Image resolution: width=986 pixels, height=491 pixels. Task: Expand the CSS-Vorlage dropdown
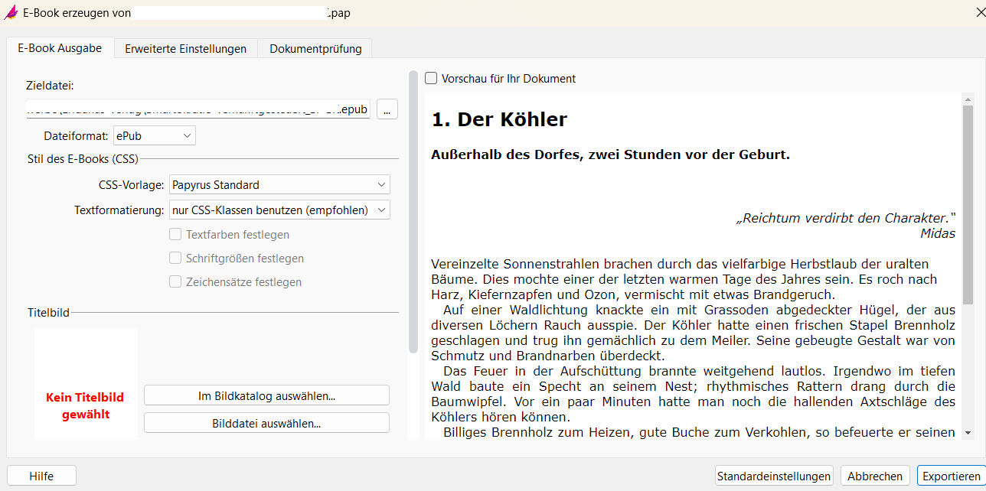(279, 185)
